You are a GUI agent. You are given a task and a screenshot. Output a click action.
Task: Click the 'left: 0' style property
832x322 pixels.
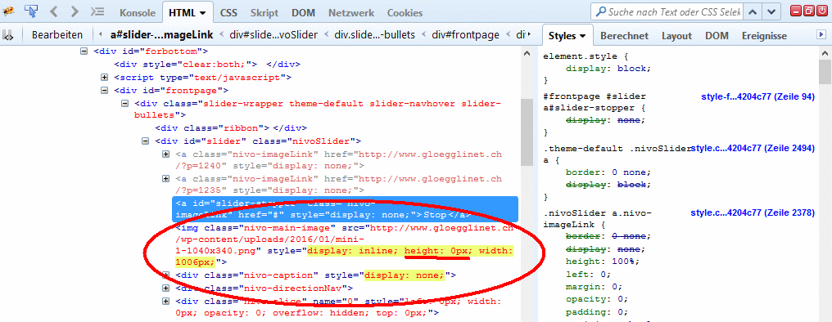[588, 275]
